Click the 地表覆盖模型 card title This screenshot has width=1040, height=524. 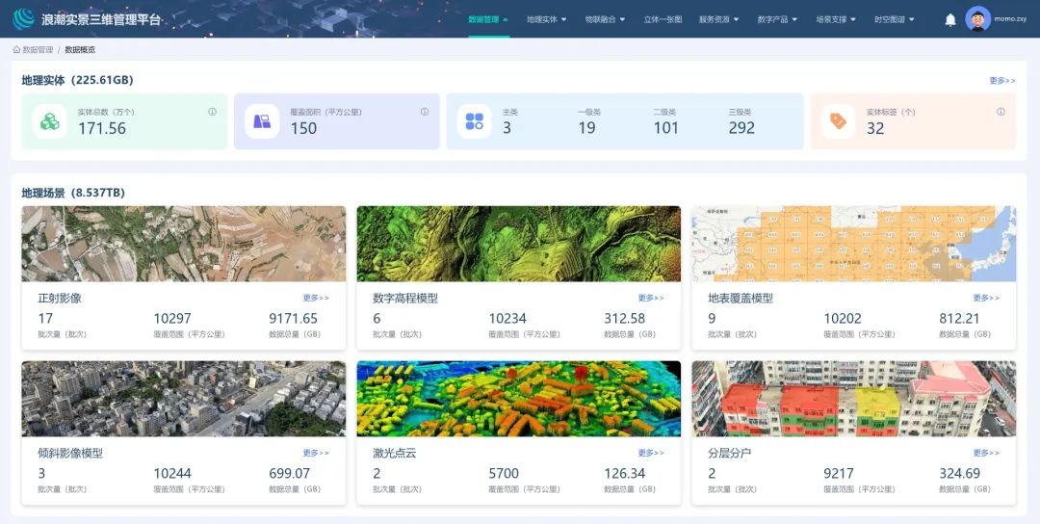point(741,299)
